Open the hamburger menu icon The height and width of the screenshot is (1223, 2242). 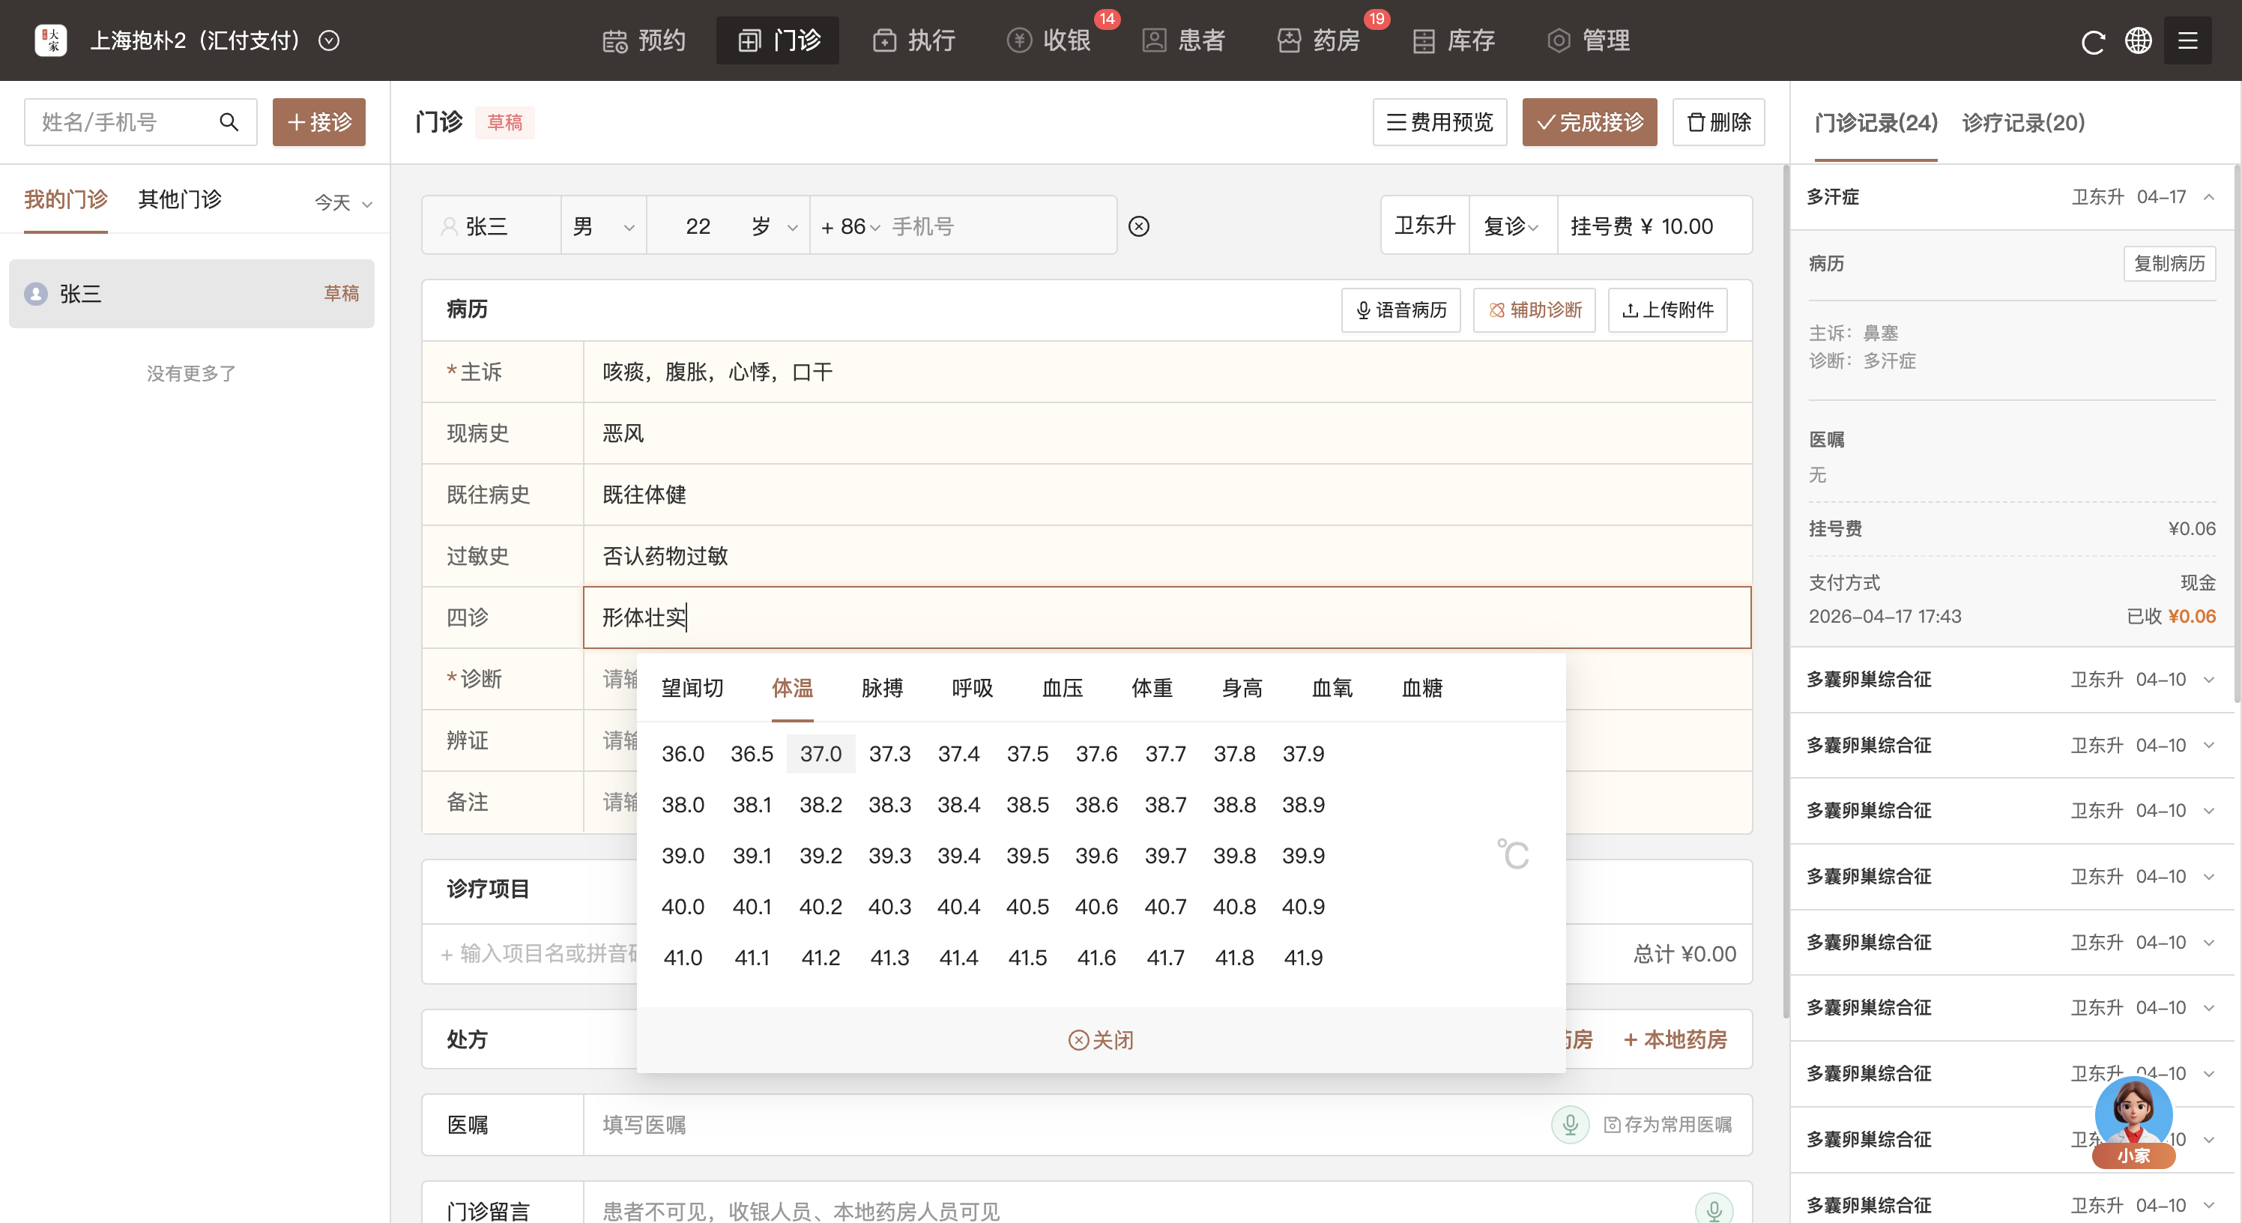point(2187,41)
